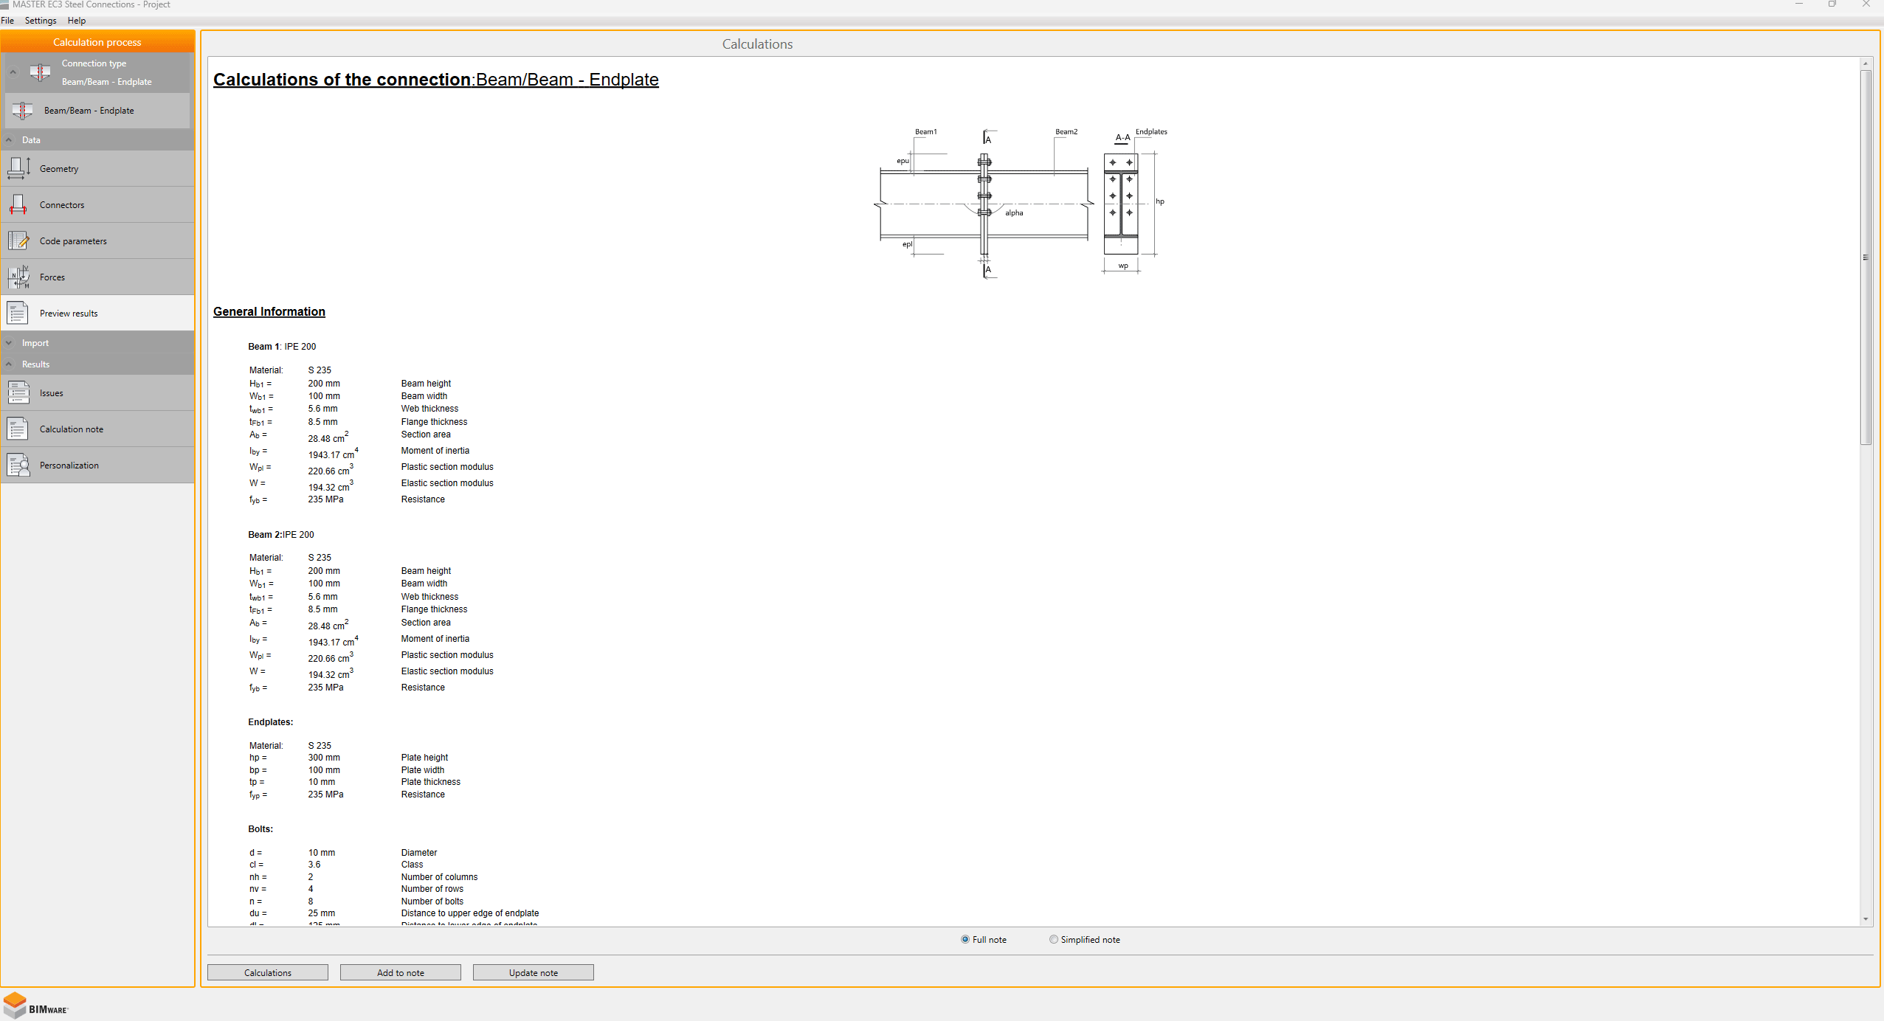Click the 300 mm plate height value
Viewport: 1884px width, 1021px height.
(x=324, y=758)
